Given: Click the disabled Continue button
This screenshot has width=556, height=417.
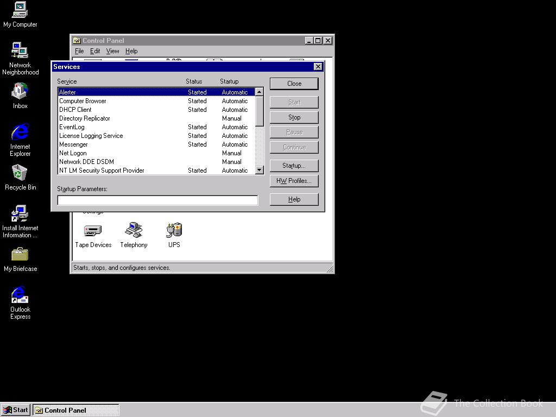Looking at the screenshot, I should tap(294, 147).
